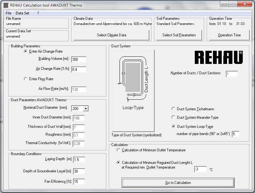Click the Loop-Type duct system diagram

tap(133, 91)
